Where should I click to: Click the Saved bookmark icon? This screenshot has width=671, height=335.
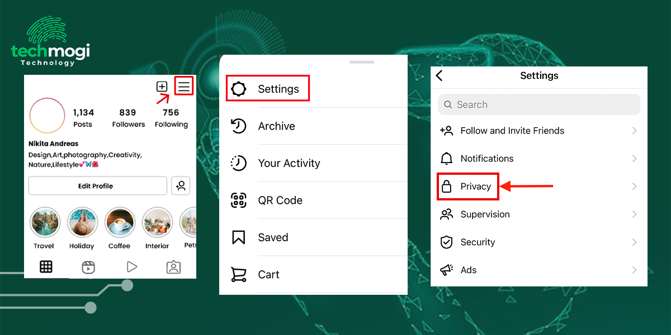(x=239, y=237)
